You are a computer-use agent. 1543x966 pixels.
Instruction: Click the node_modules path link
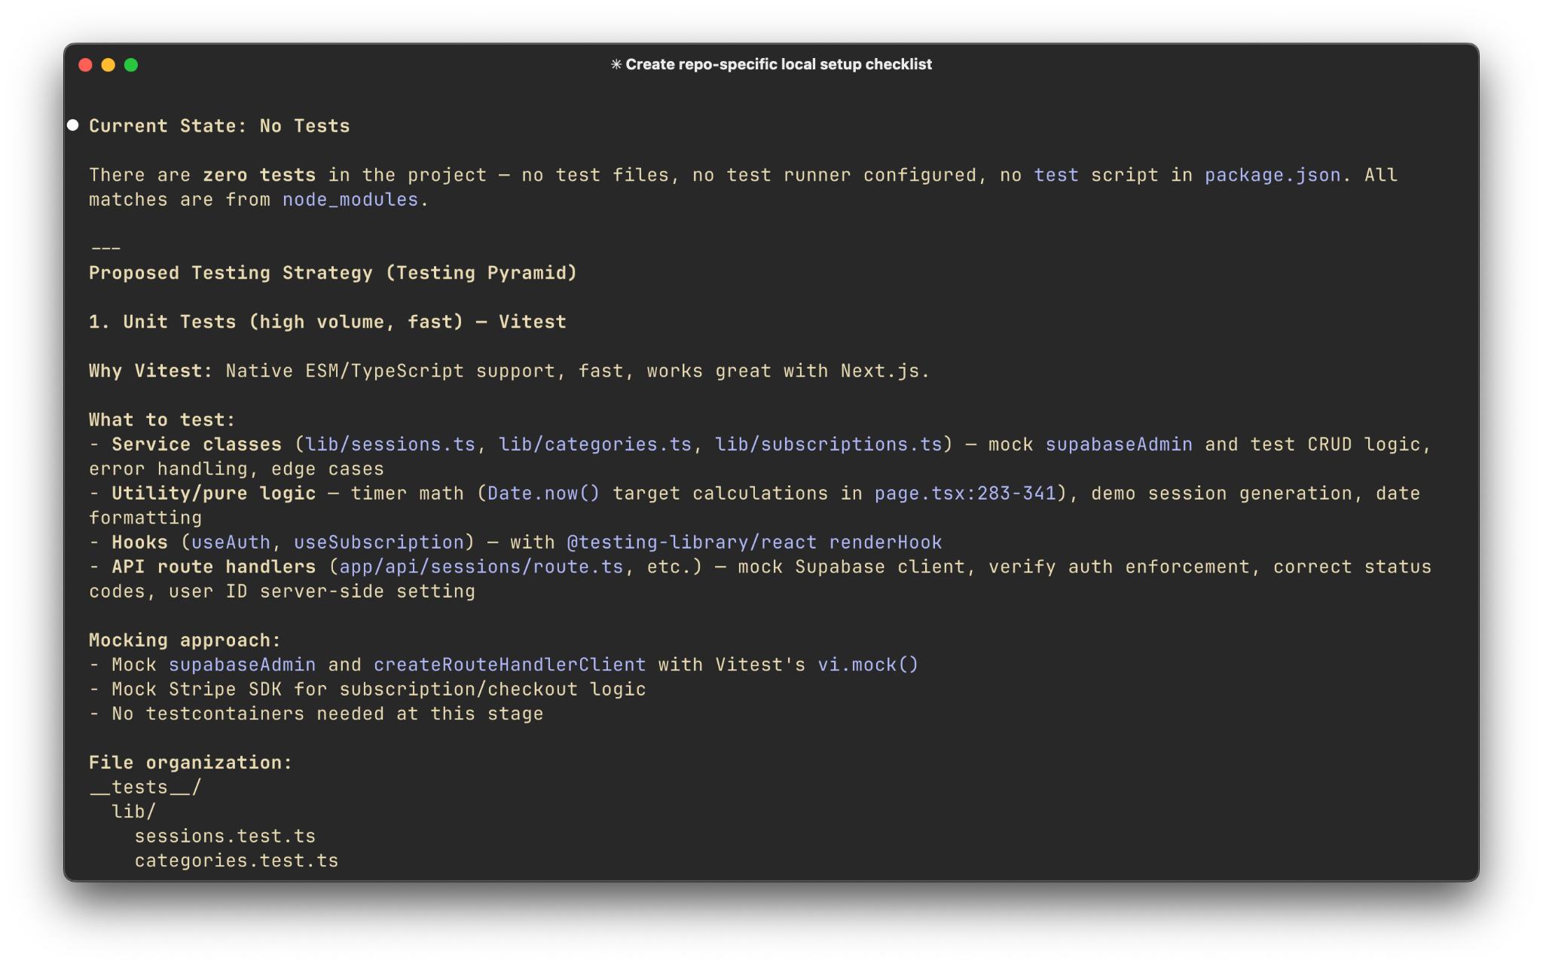pos(350,200)
